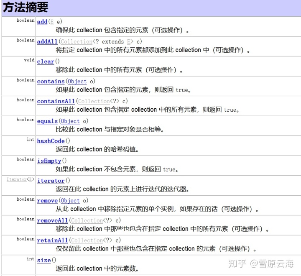Click Collection type link in containsAll parameters
Viewport: 301px width, 276px height.
pyautogui.click(x=94, y=101)
